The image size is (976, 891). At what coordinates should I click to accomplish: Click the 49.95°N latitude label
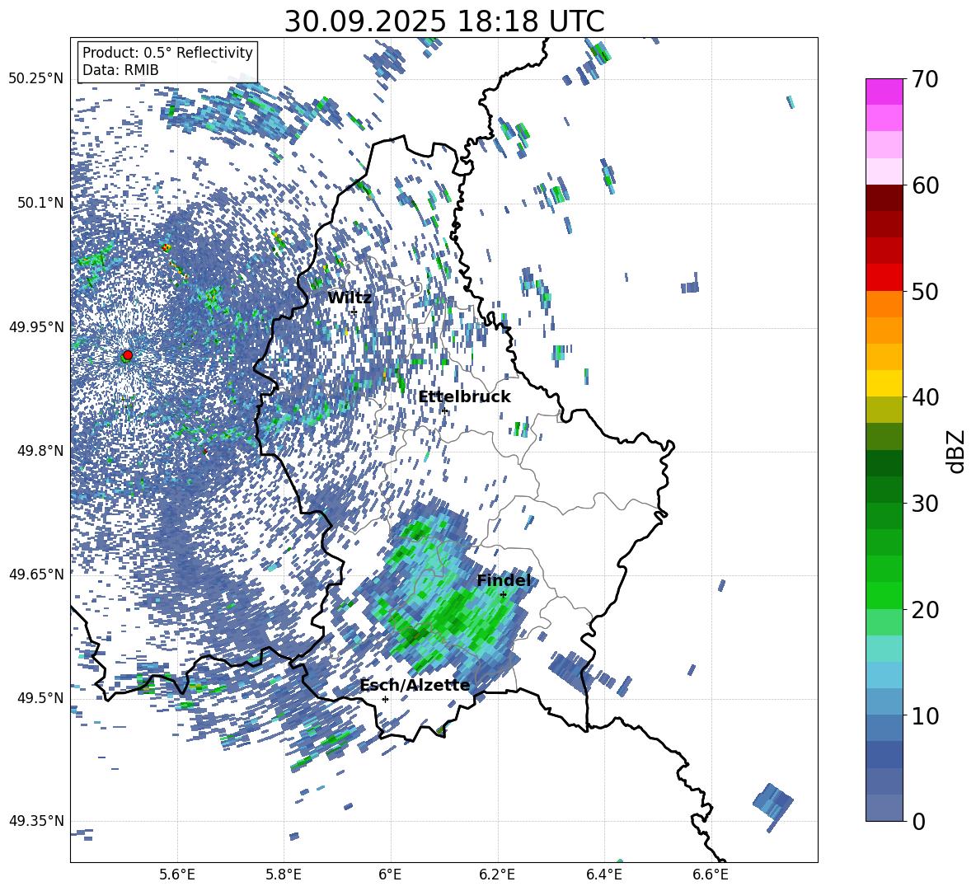(x=35, y=326)
